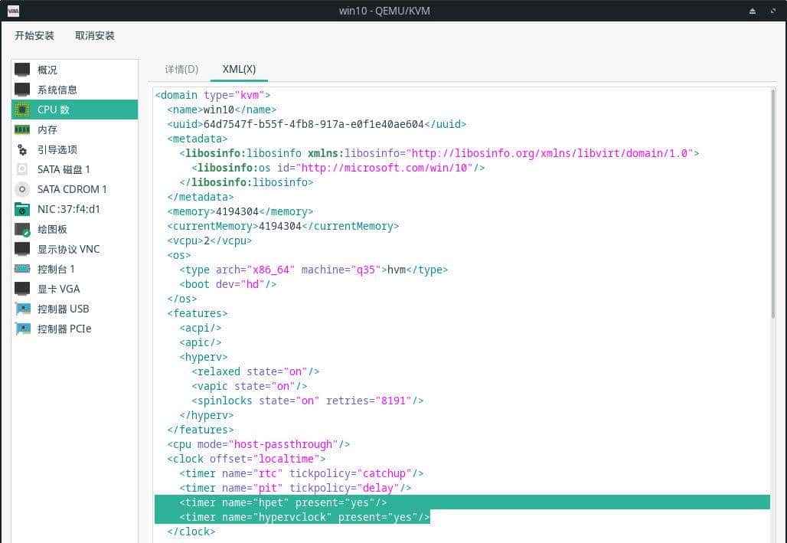This screenshot has width=787, height=543.
Task: Switch to the 详情(D) tab
Action: point(181,69)
